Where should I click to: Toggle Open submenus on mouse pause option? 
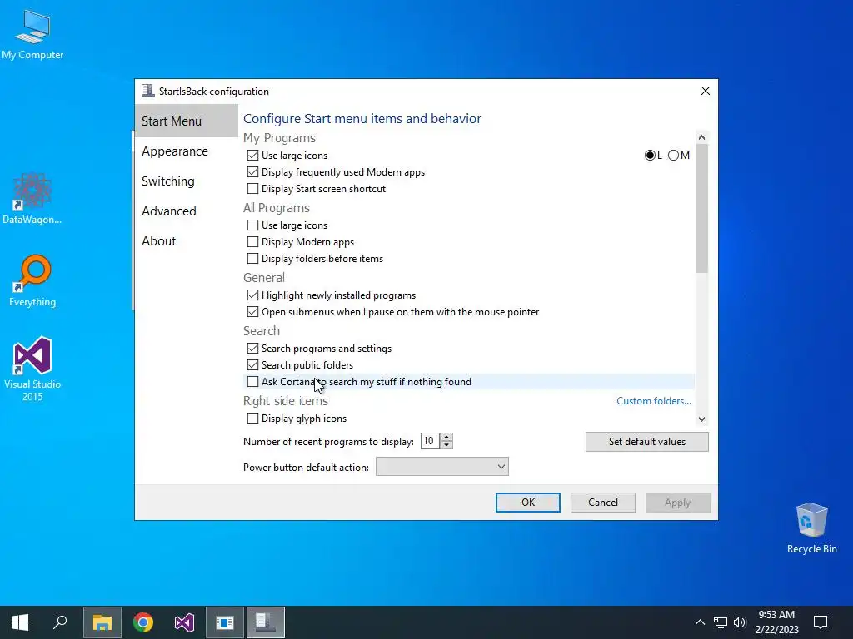[252, 312]
